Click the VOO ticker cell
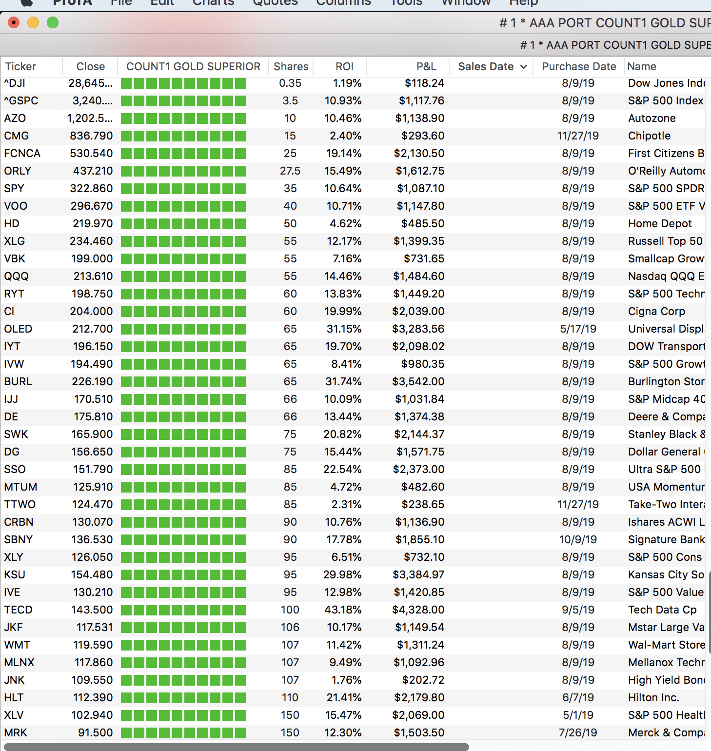The width and height of the screenshot is (711, 751). tap(16, 206)
